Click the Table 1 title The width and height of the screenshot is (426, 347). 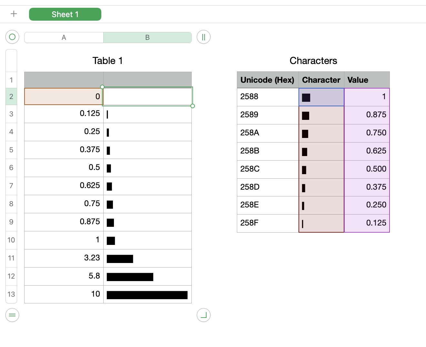(x=107, y=61)
